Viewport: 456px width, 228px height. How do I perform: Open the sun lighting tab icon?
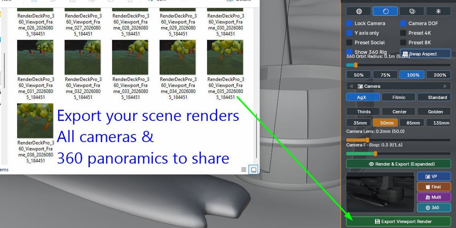pos(439,11)
